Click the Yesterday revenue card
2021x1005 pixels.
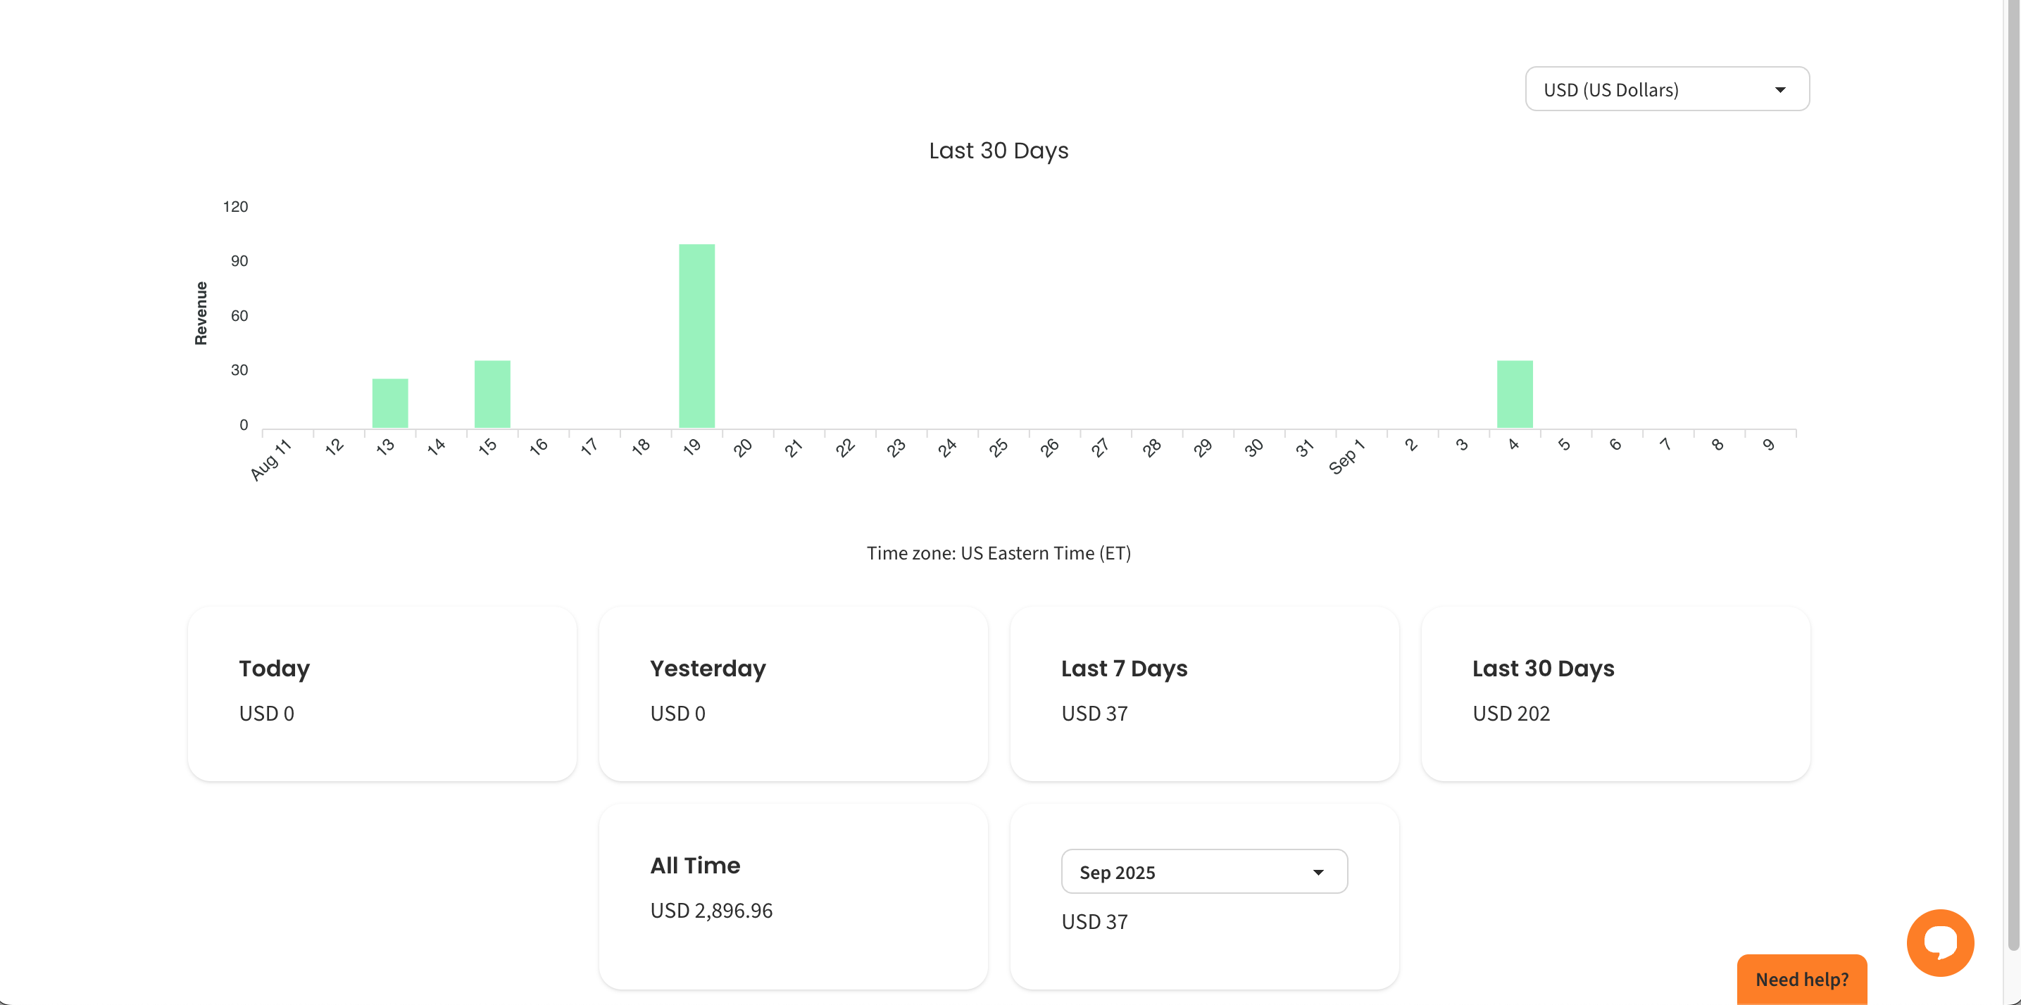pos(793,693)
